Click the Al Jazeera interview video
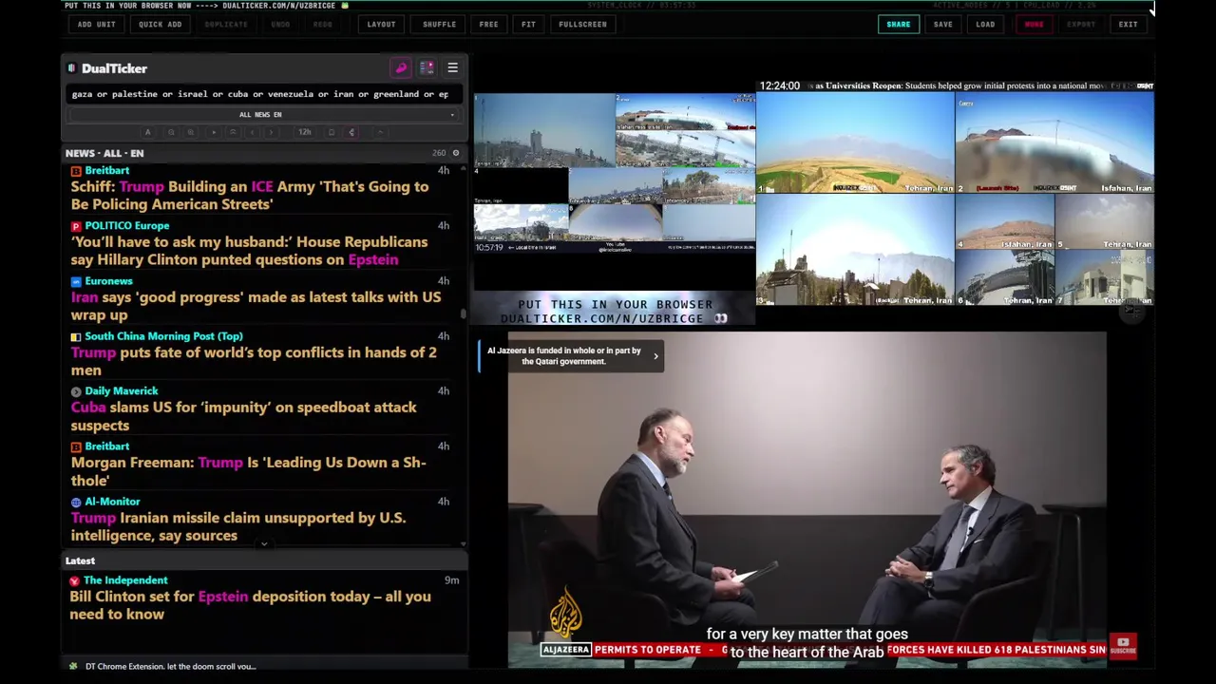 click(807, 499)
